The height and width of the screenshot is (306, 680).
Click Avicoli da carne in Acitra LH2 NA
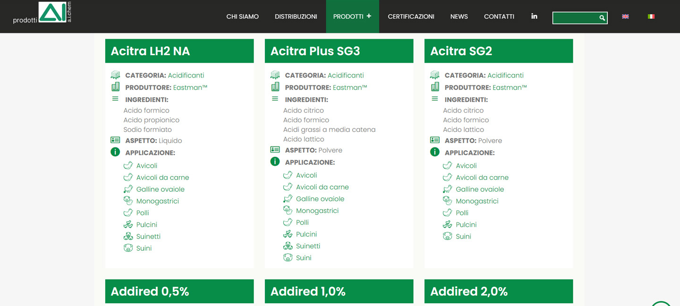(x=162, y=178)
